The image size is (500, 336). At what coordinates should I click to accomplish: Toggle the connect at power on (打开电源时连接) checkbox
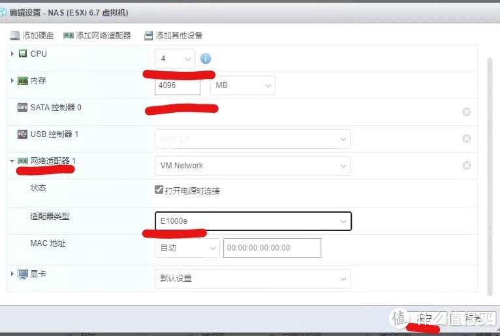pyautogui.click(x=159, y=190)
